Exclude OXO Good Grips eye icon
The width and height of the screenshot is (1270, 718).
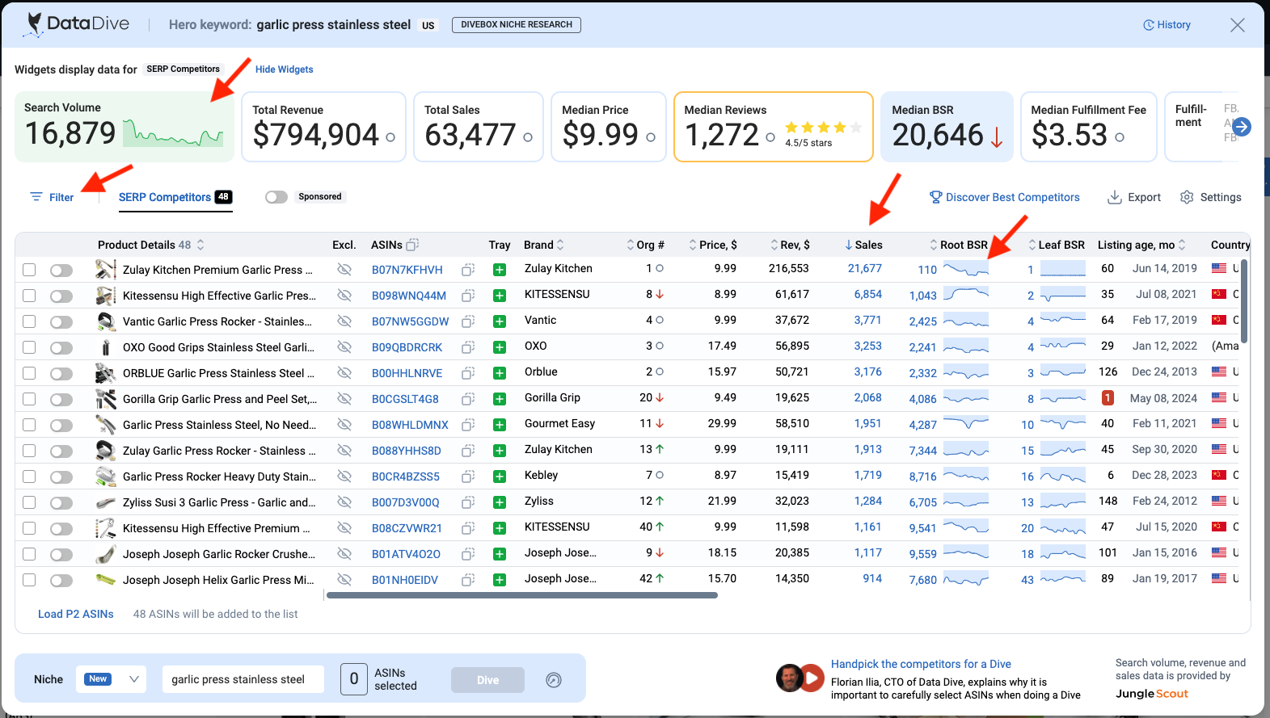pos(344,346)
